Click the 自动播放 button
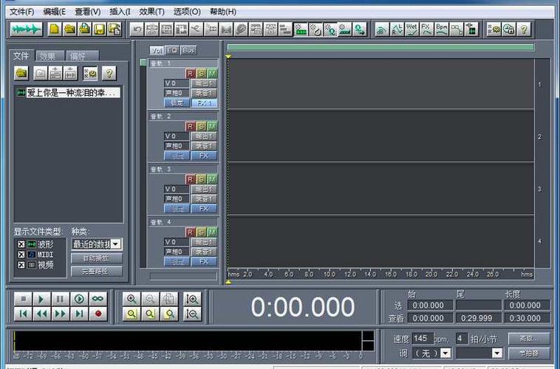The width and height of the screenshot is (560, 369). coord(97,258)
